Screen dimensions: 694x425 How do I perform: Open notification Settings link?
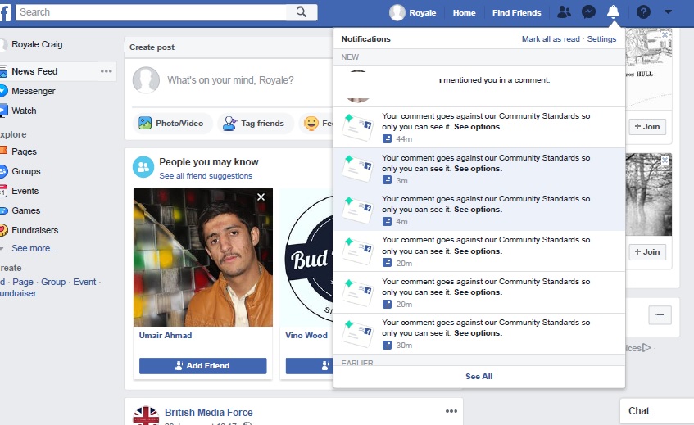coord(601,39)
